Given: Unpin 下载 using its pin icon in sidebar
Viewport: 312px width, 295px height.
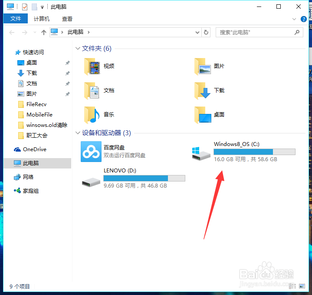Looking at the screenshot, I should 68,73.
